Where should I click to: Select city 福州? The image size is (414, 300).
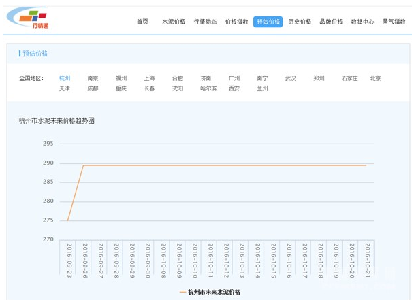[121, 78]
